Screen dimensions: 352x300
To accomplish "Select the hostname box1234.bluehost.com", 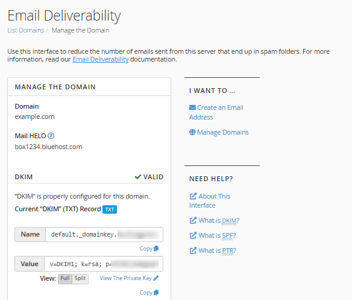I will pyautogui.click(x=48, y=147).
